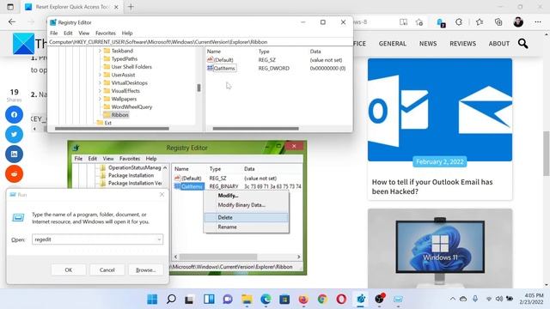Open ABOUT website nav item
Viewport: 550px width, 309px height.
click(x=499, y=44)
